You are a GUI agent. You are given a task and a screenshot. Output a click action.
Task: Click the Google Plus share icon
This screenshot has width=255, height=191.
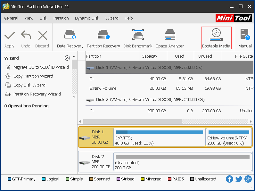click(248, 179)
